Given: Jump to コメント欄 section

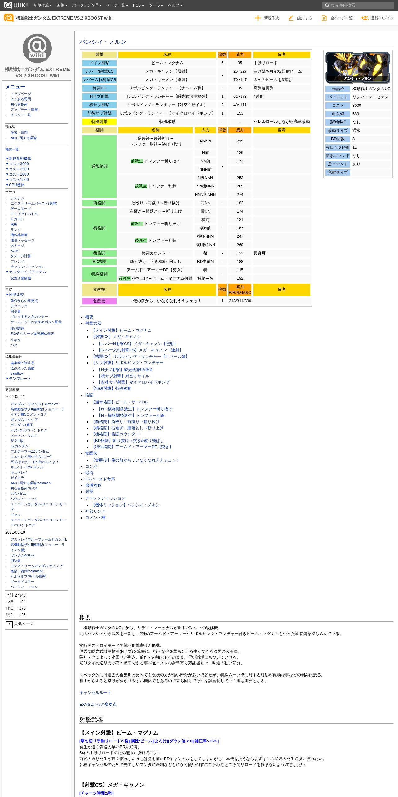Looking at the screenshot, I should 95,518.
